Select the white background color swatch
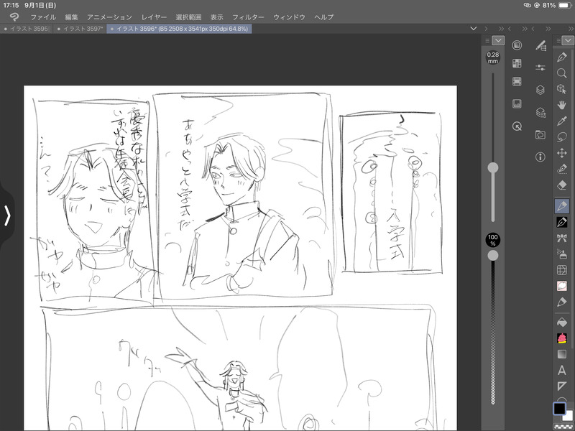 [x=568, y=417]
